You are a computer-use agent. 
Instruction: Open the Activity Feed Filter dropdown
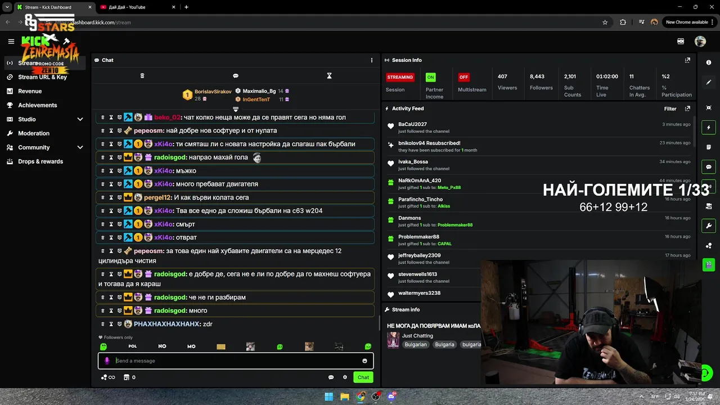tap(670, 109)
